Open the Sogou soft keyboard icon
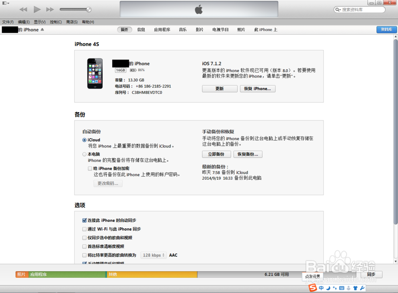 [x=341, y=288]
